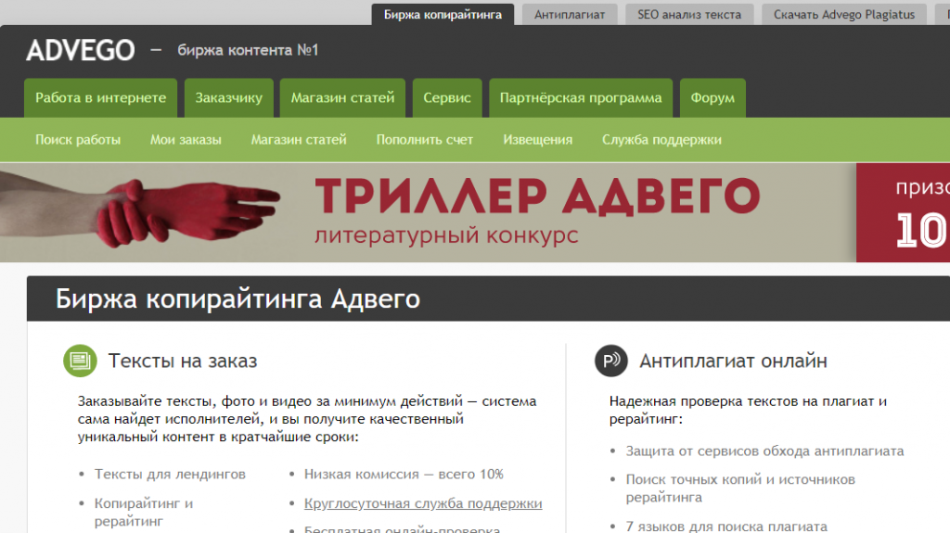The width and height of the screenshot is (950, 533).
Task: Go to the green Магазин статей tab
Action: [x=342, y=98]
